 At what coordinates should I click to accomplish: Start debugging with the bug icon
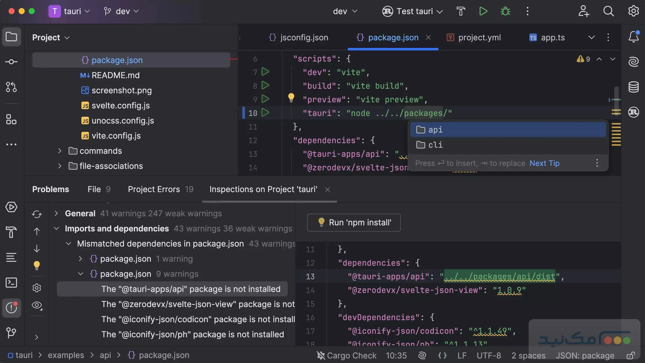point(505,11)
